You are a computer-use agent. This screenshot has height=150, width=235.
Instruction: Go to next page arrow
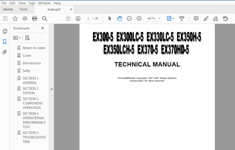tap(78, 18)
